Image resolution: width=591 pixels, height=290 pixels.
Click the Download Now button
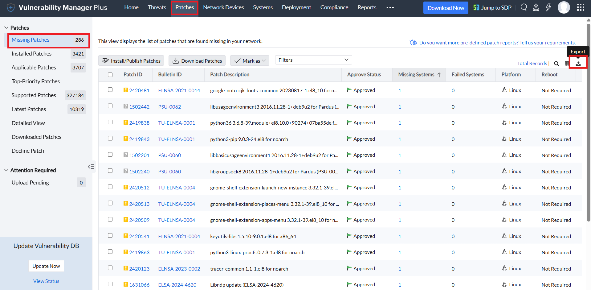[446, 8]
